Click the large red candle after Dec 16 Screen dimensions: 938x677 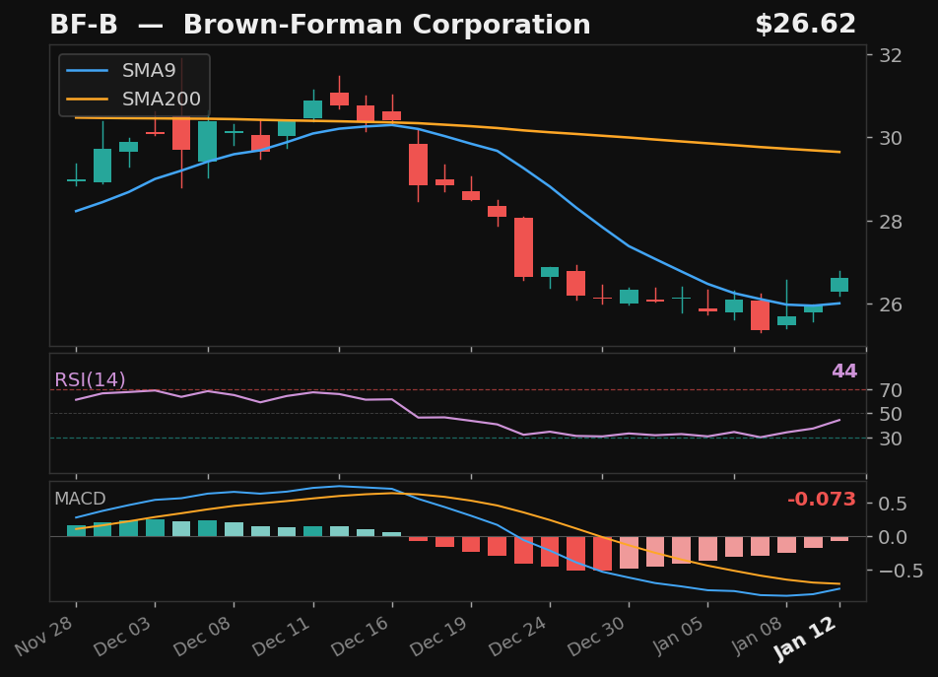click(418, 165)
